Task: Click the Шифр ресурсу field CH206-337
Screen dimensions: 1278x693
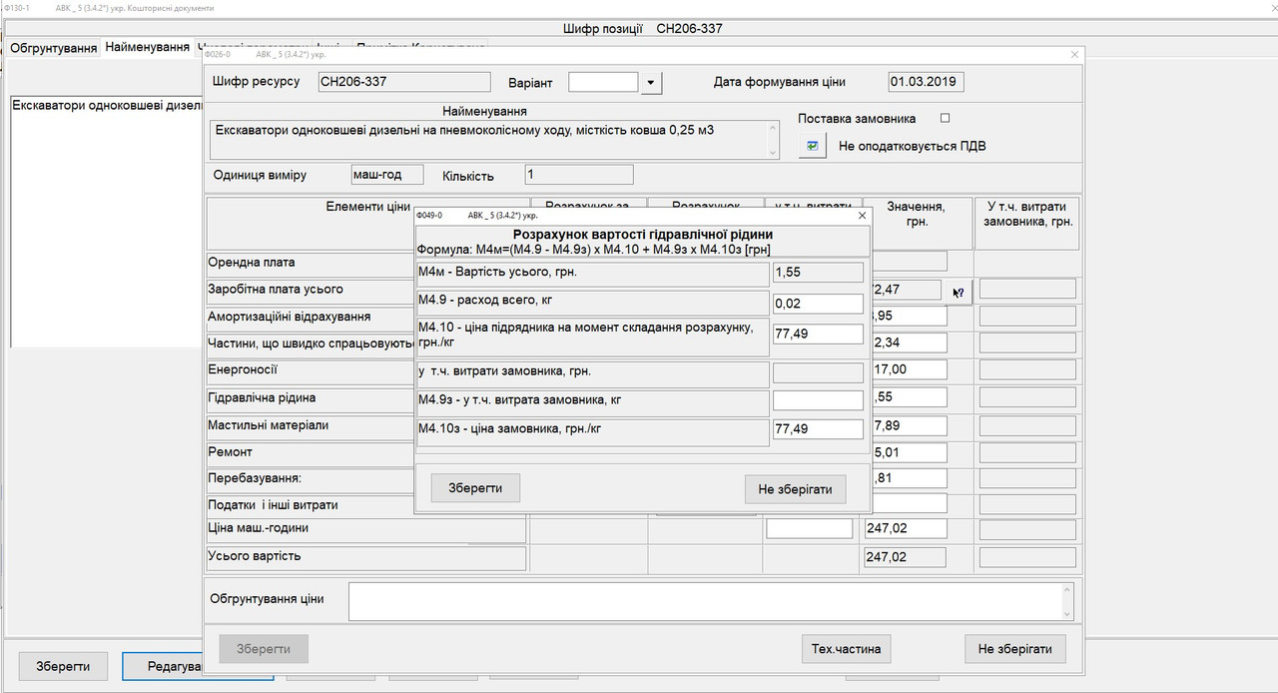Action: pos(404,82)
